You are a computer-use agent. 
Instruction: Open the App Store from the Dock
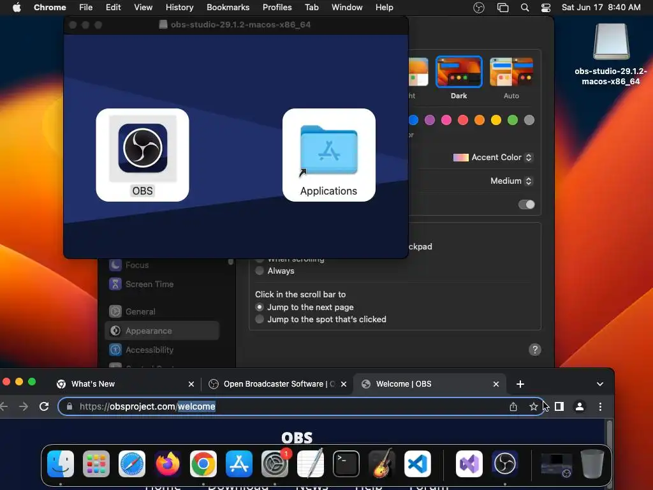[x=239, y=464]
